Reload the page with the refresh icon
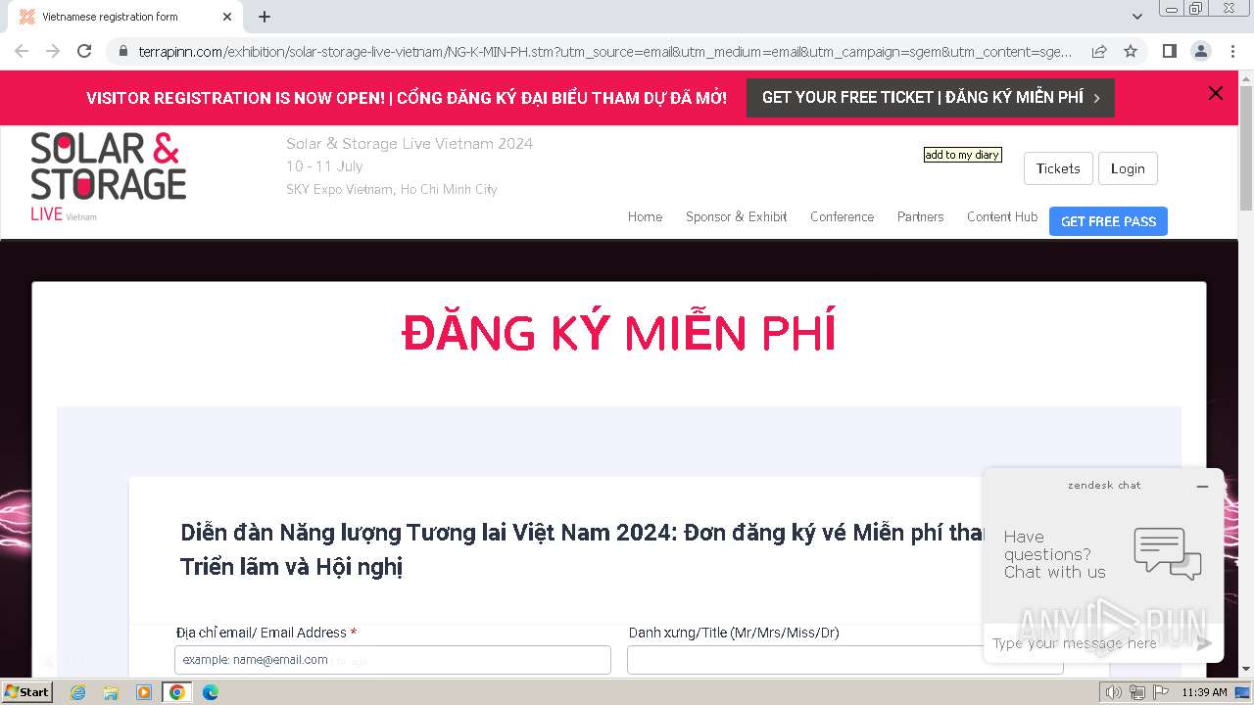Viewport: 1254px width, 705px height. coord(84,51)
